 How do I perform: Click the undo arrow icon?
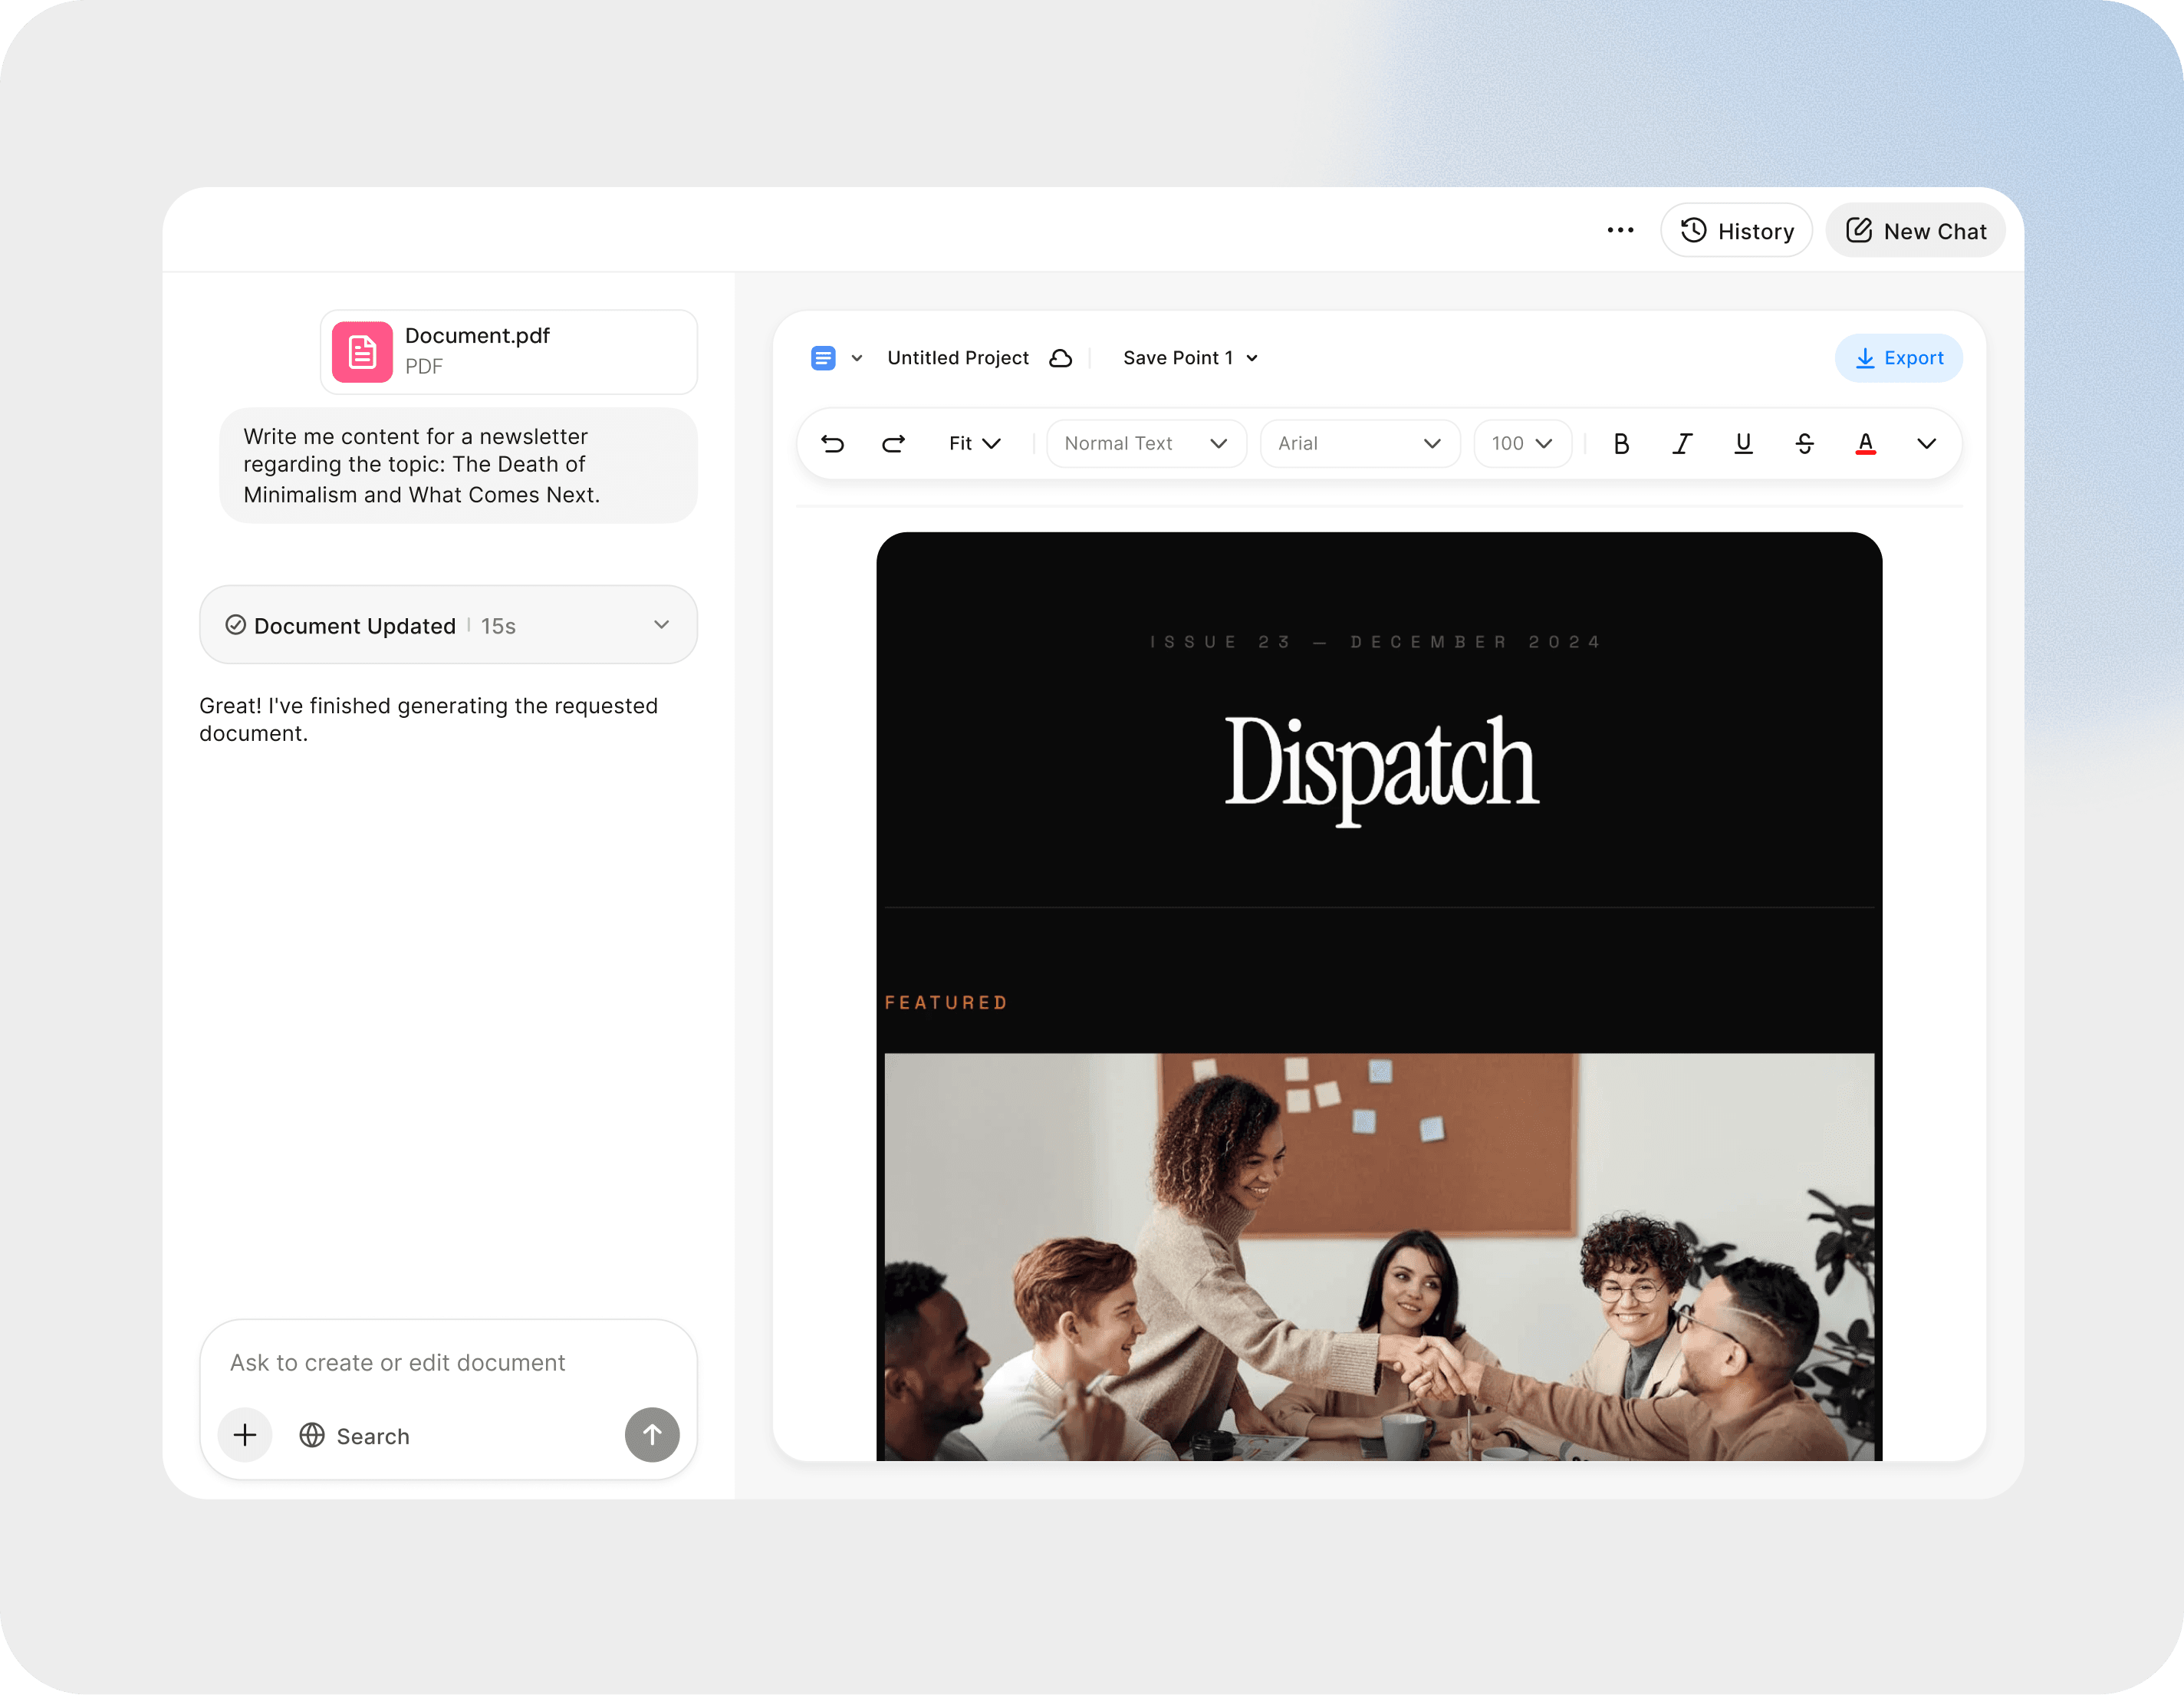pos(832,443)
